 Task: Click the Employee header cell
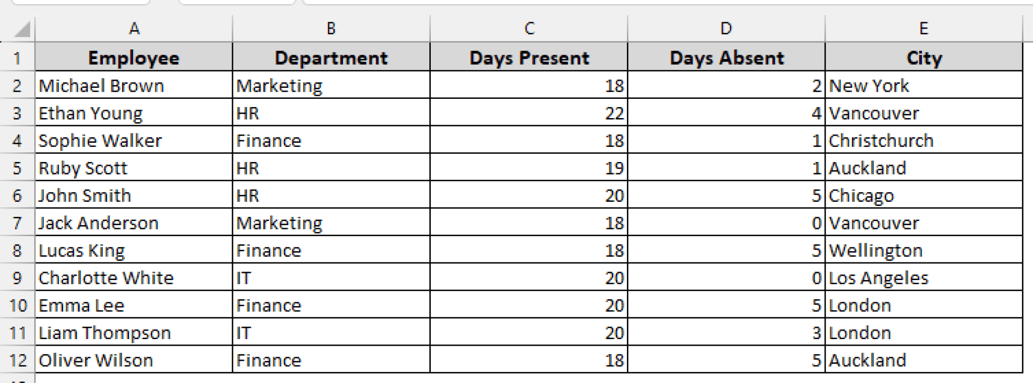134,58
